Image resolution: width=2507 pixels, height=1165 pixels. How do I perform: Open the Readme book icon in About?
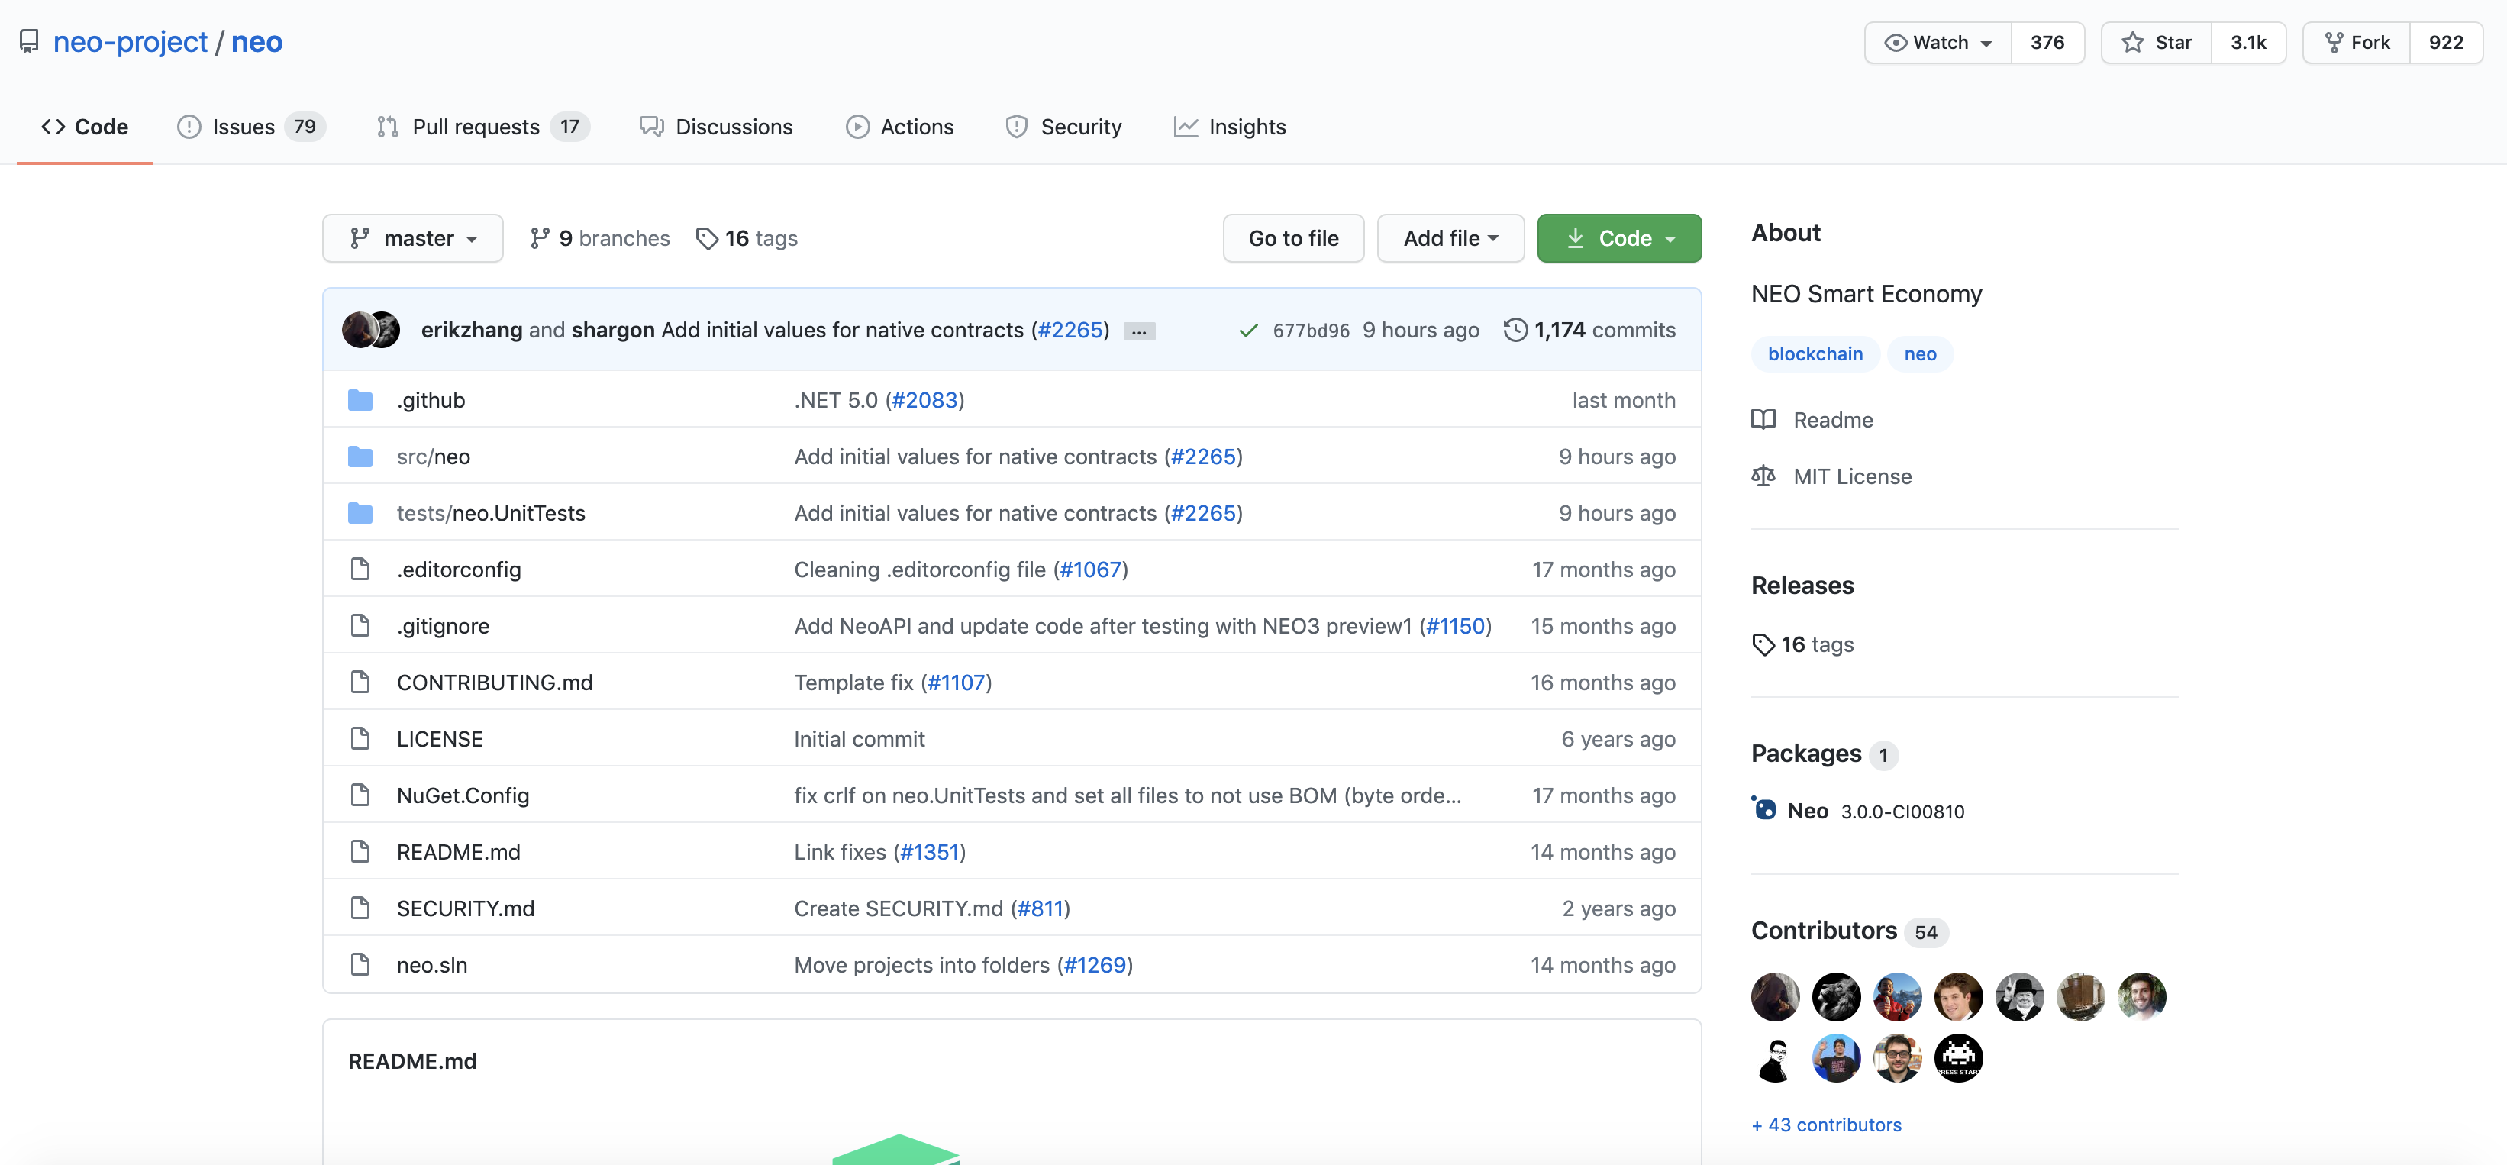point(1763,419)
